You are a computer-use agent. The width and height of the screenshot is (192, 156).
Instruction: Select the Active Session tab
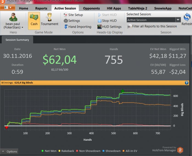click(x=65, y=8)
